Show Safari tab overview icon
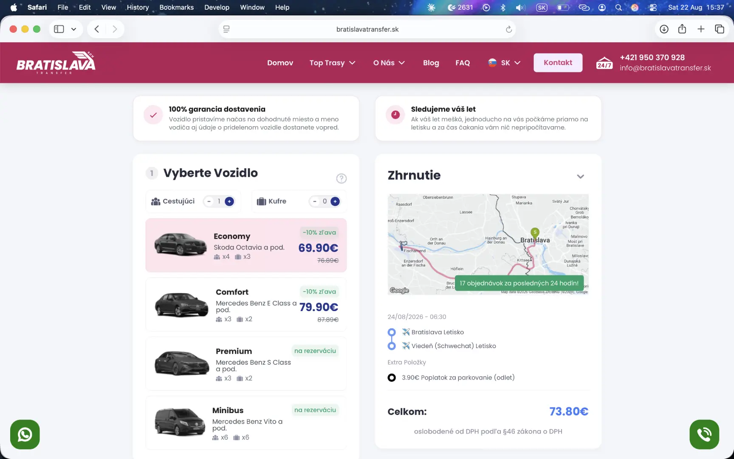Screen dimensions: 734x459 [x=720, y=29]
